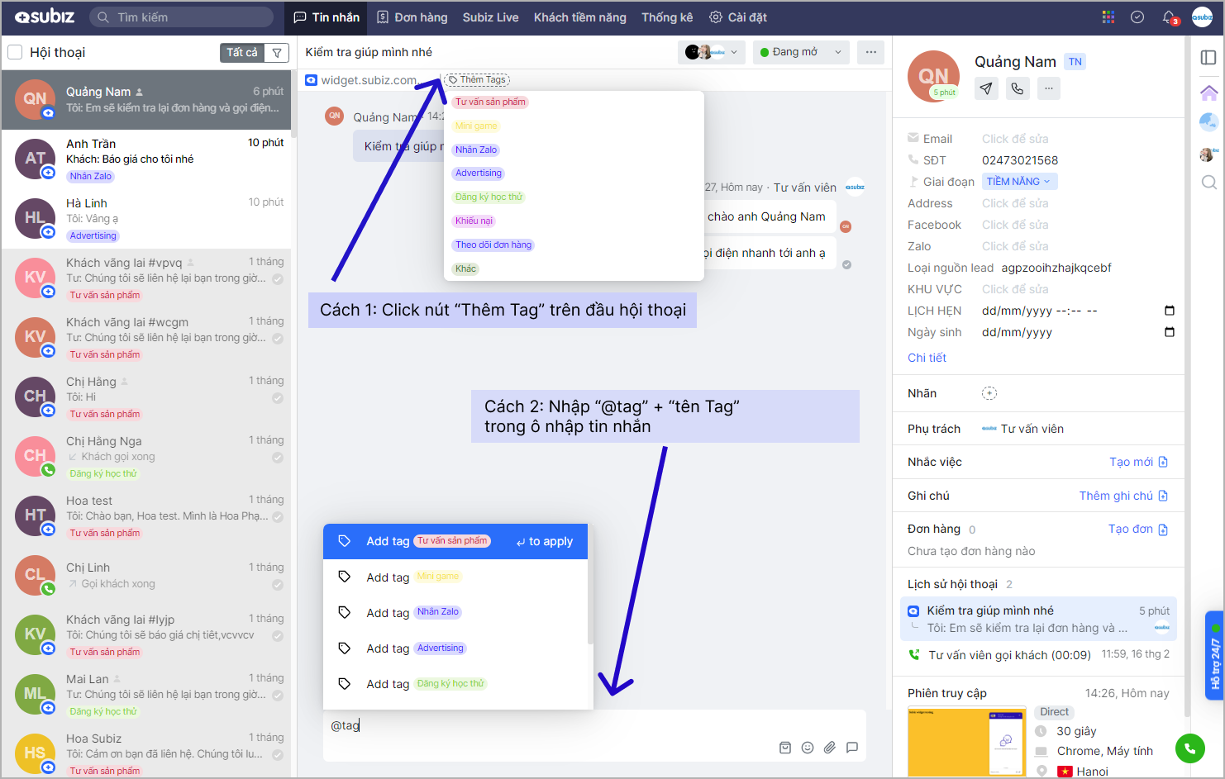Go to the Thống kê menu
Viewport: 1225px width, 779px height.
tap(667, 17)
